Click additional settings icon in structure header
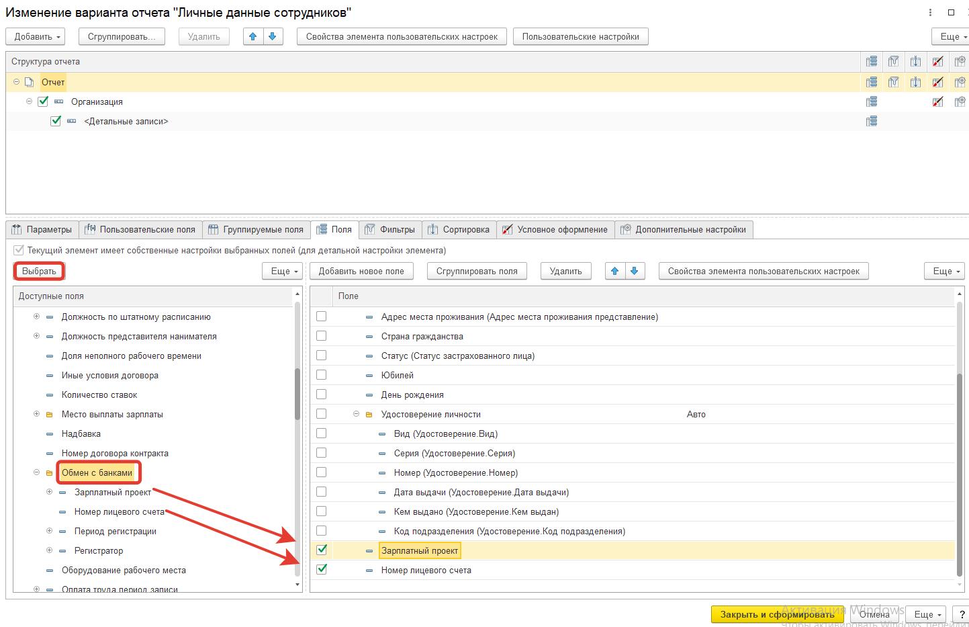This screenshot has height=627, width=969. (x=960, y=61)
